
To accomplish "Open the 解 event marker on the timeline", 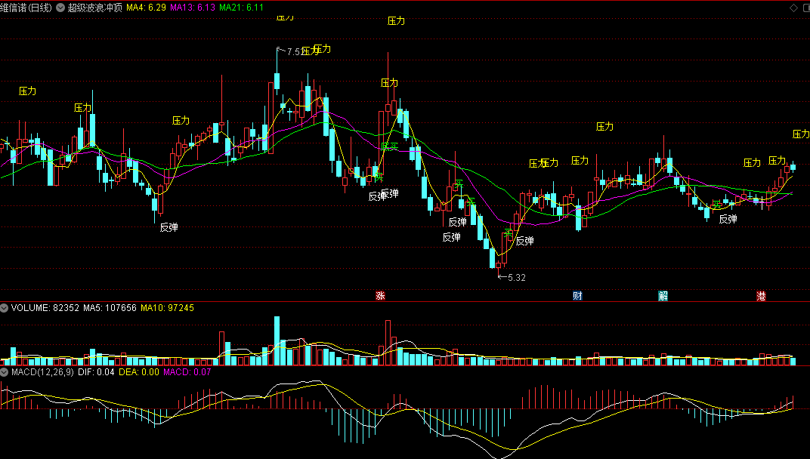I will [x=663, y=296].
